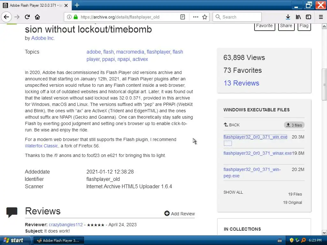Open reviewer crazybangles112 profile

tap(66, 225)
